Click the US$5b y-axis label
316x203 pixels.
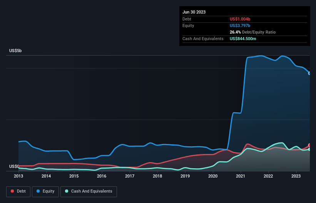(15, 51)
